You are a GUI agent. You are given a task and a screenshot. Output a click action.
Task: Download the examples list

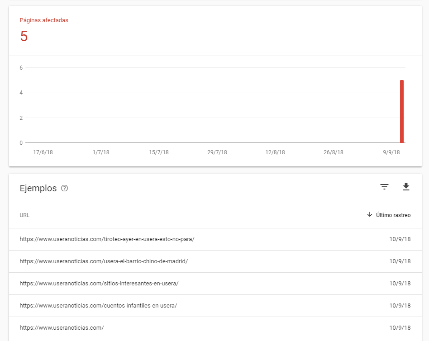[406, 186]
